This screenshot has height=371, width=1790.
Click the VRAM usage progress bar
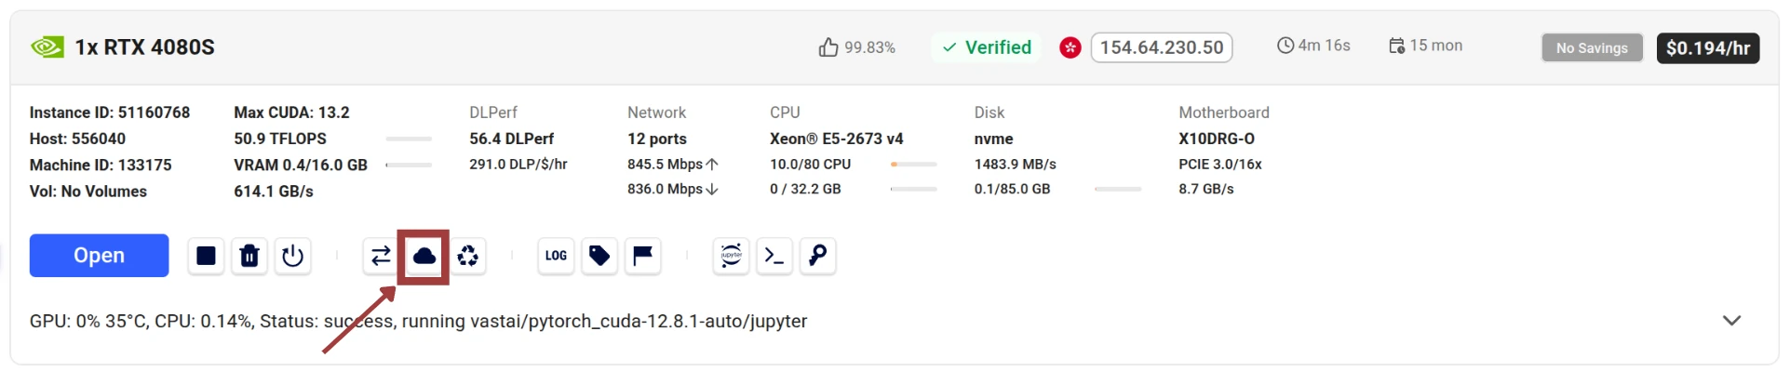pos(409,165)
